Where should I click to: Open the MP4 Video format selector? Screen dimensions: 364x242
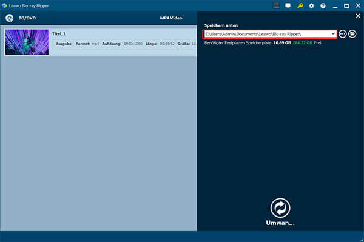[171, 18]
